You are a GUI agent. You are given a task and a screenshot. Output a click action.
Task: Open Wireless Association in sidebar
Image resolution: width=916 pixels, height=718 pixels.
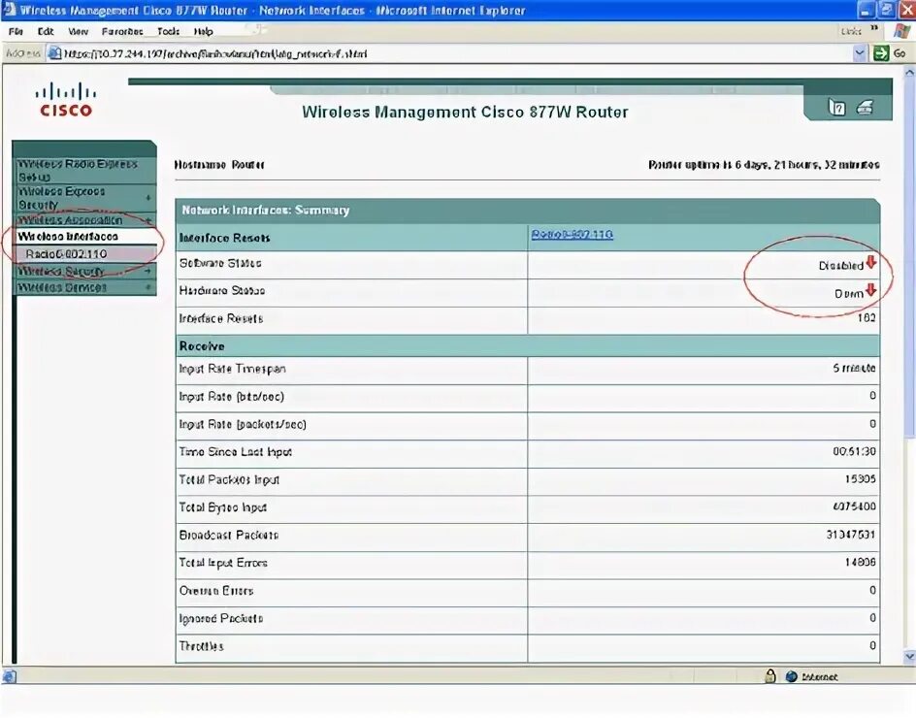[84, 220]
